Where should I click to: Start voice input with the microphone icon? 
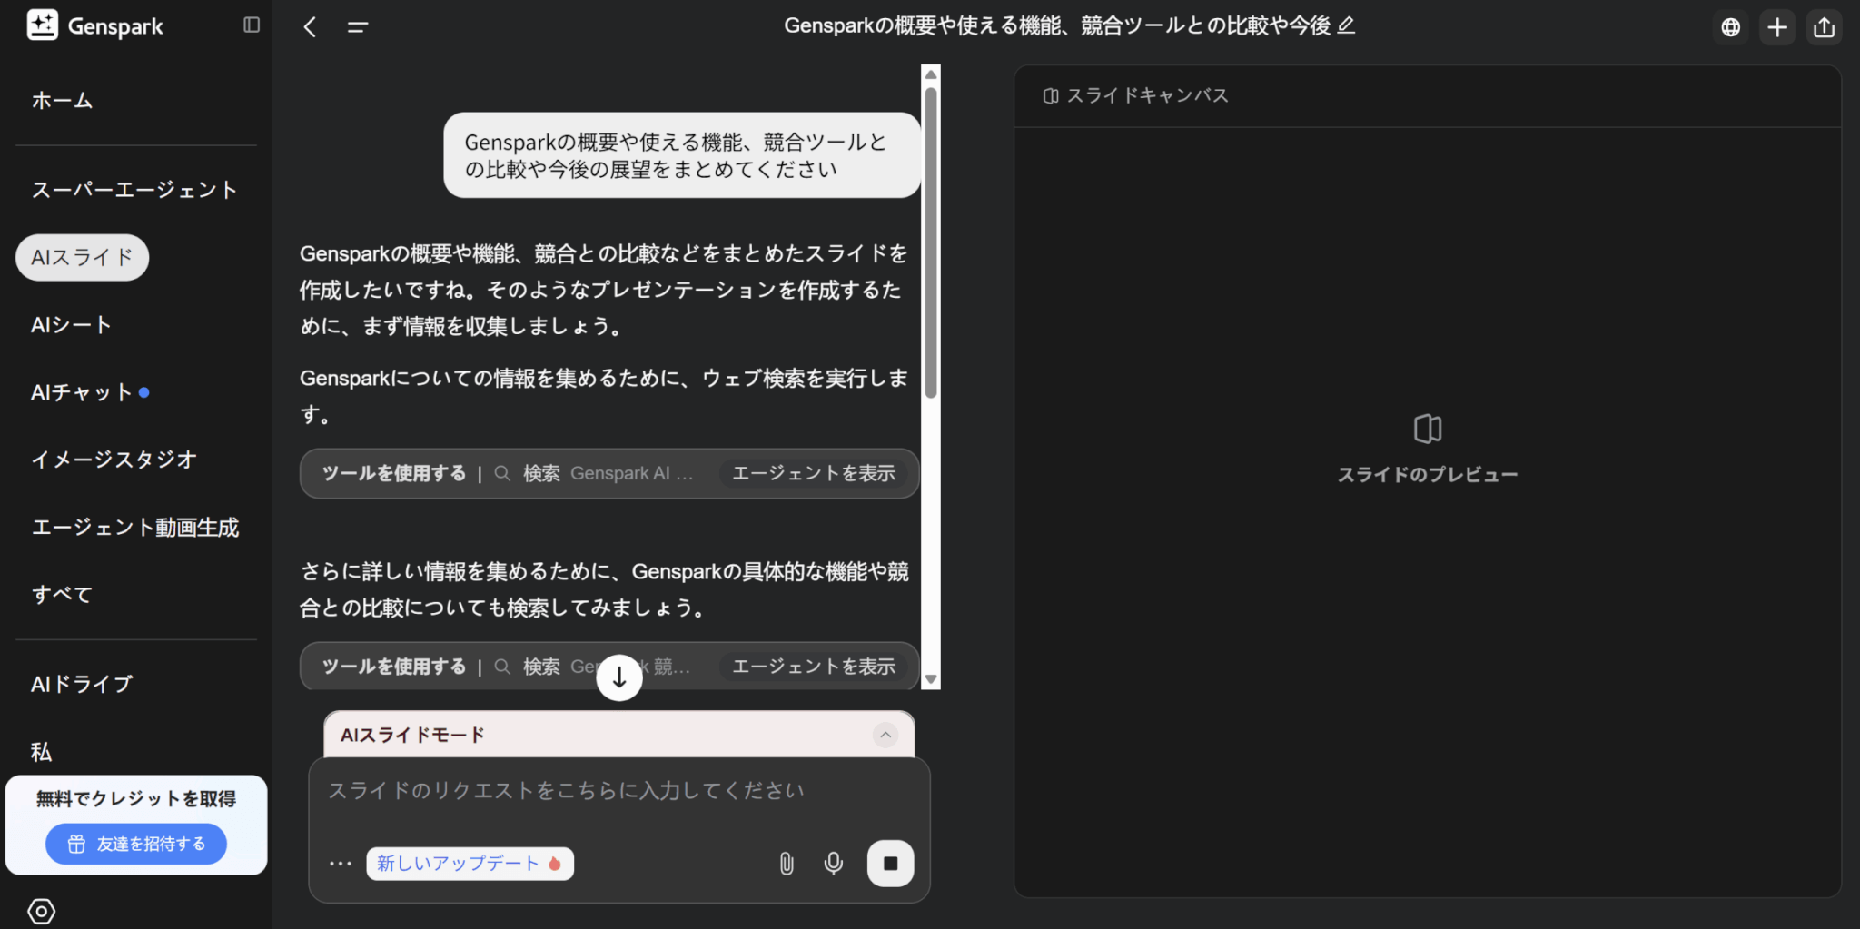point(833,864)
